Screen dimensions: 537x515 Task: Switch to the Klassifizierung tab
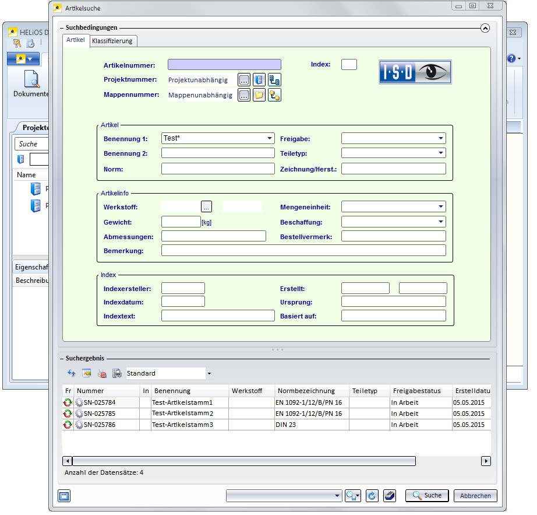(x=112, y=41)
